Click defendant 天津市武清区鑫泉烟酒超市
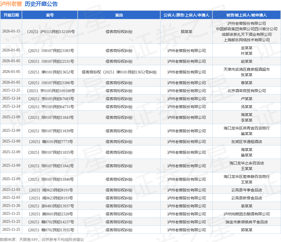Screen dimensions: 281x242 tap(247, 70)
